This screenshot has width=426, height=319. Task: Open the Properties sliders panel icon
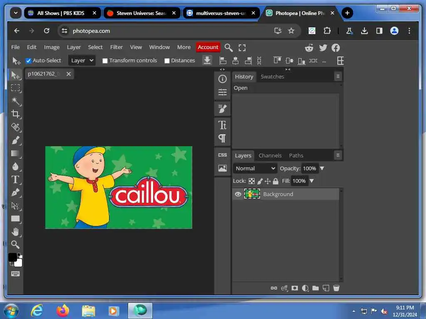pyautogui.click(x=223, y=92)
